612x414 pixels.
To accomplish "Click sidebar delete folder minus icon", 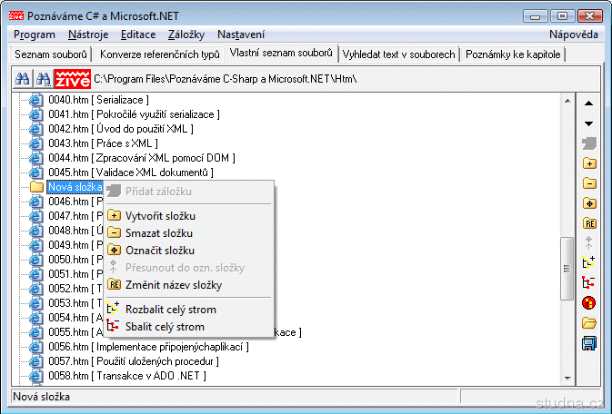I will pos(589,182).
